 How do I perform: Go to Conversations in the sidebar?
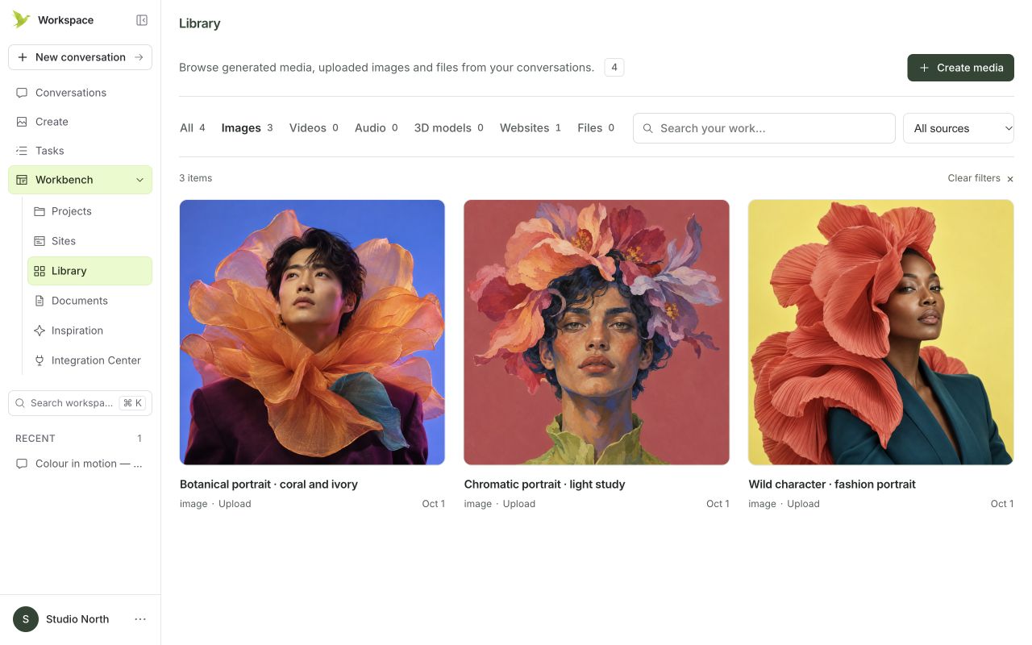(x=80, y=93)
